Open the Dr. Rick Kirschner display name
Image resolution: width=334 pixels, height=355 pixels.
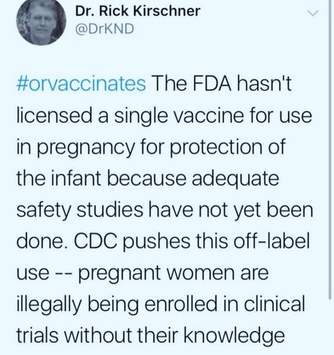[138, 11]
